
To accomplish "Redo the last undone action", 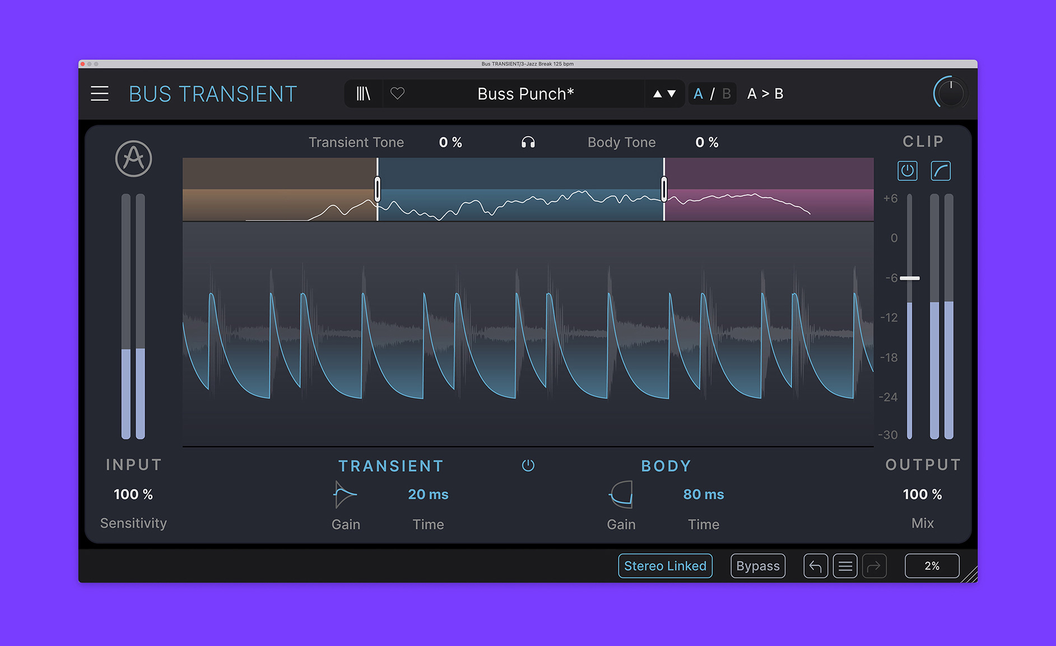I will (874, 566).
